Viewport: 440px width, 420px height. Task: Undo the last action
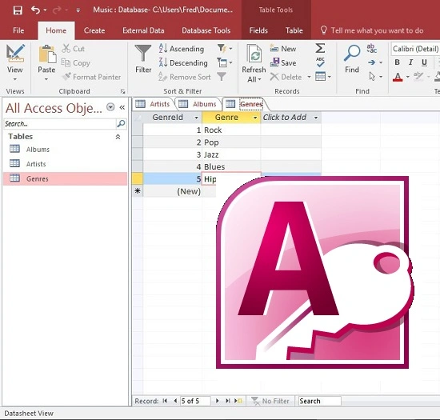click(35, 10)
